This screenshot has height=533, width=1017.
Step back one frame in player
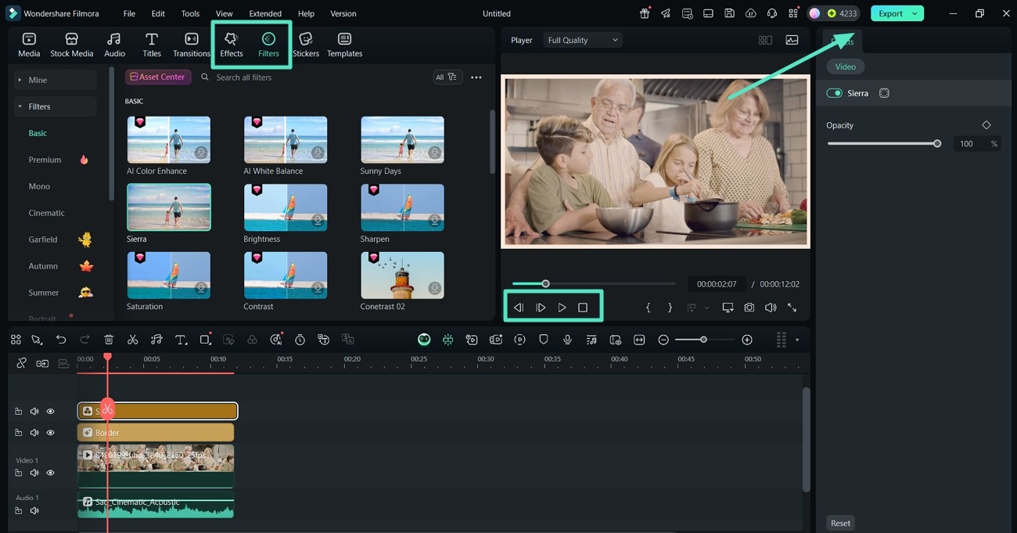pyautogui.click(x=518, y=308)
